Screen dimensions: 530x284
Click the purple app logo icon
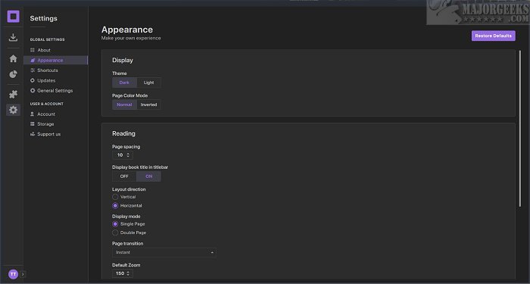coord(14,16)
